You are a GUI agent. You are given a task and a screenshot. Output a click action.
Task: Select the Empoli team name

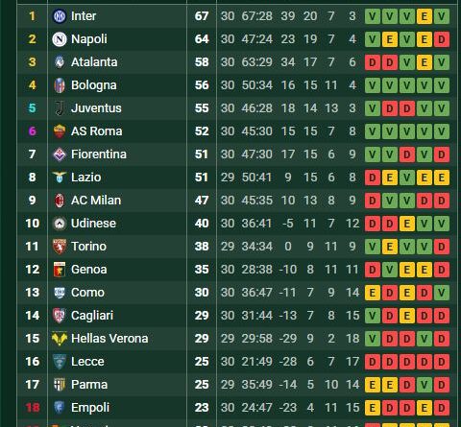pyautogui.click(x=90, y=408)
